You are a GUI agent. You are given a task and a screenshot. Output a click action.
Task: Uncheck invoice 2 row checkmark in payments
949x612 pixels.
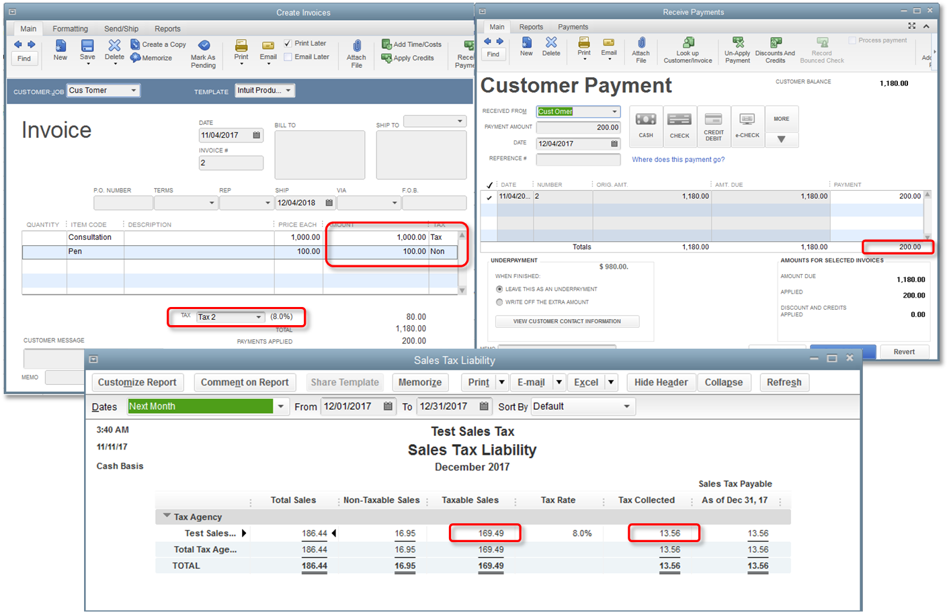pos(489,197)
